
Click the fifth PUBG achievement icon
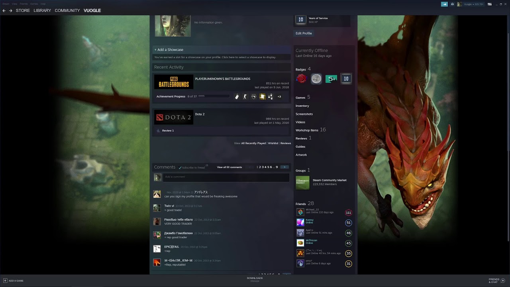pos(271,96)
